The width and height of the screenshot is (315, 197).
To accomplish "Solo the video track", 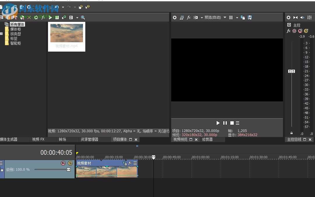I will click(70, 163).
